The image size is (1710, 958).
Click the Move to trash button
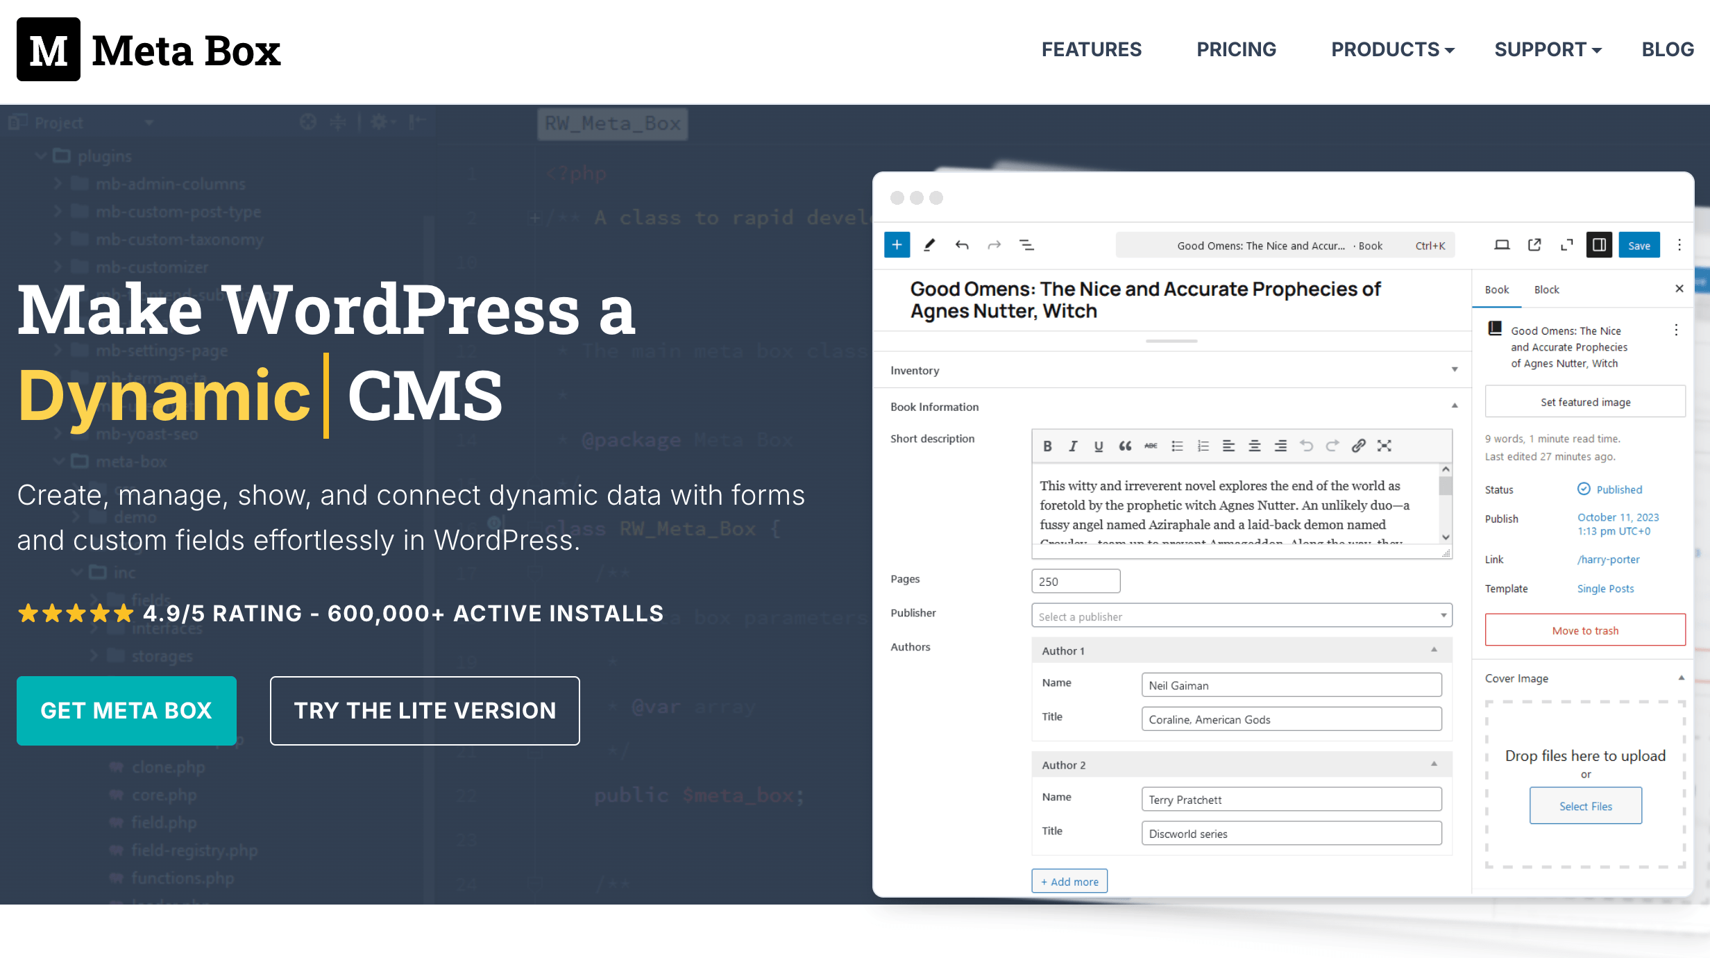1585,630
